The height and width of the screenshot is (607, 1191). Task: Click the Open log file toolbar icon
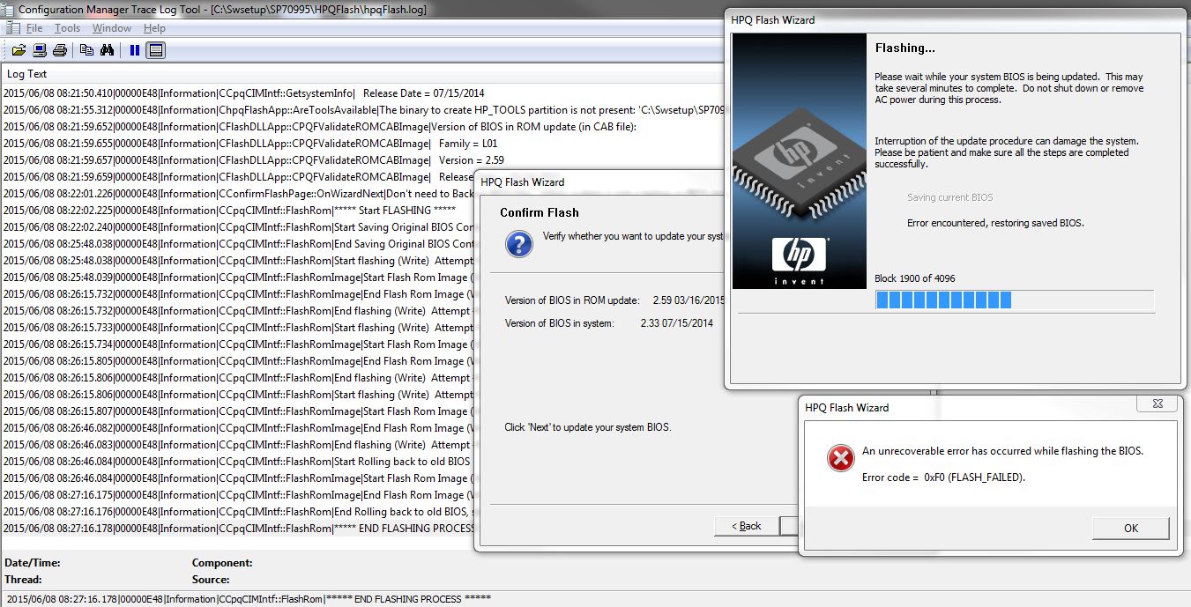pyautogui.click(x=19, y=50)
